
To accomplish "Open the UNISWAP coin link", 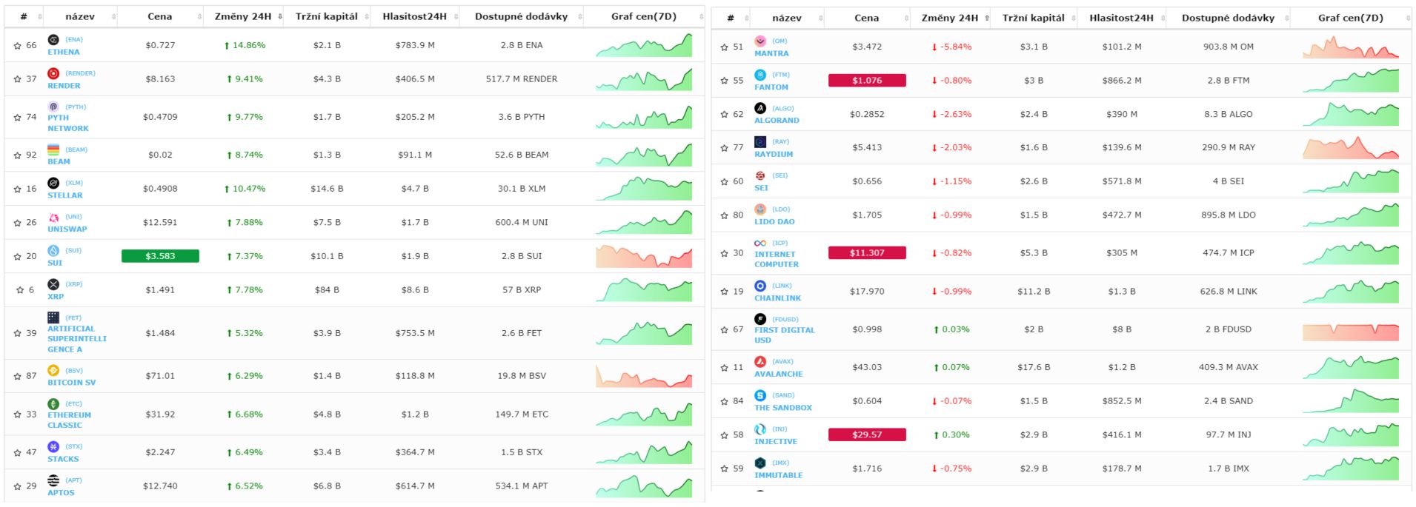I will (x=67, y=229).
